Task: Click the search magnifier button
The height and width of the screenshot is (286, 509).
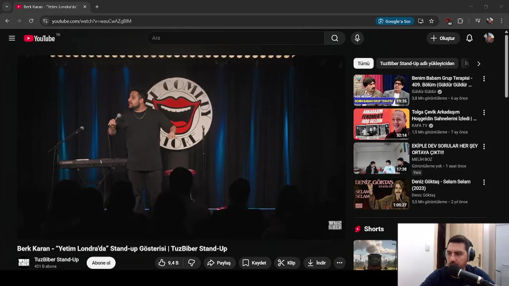Action: [x=335, y=38]
